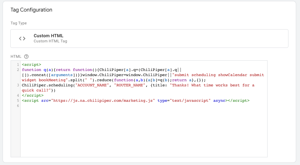Screen dimensions: 300x165
Task: Place cursor on the empty line 6
Action: [96, 106]
